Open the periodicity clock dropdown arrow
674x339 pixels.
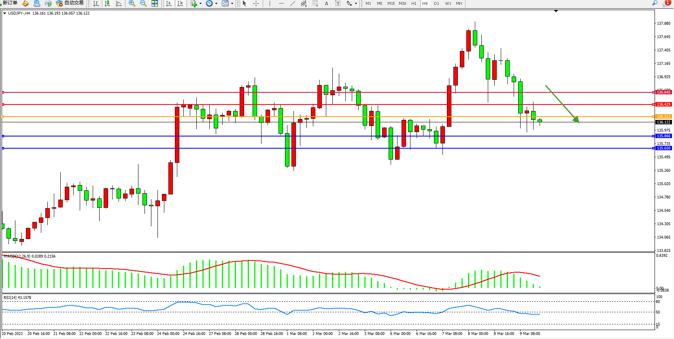(216, 4)
